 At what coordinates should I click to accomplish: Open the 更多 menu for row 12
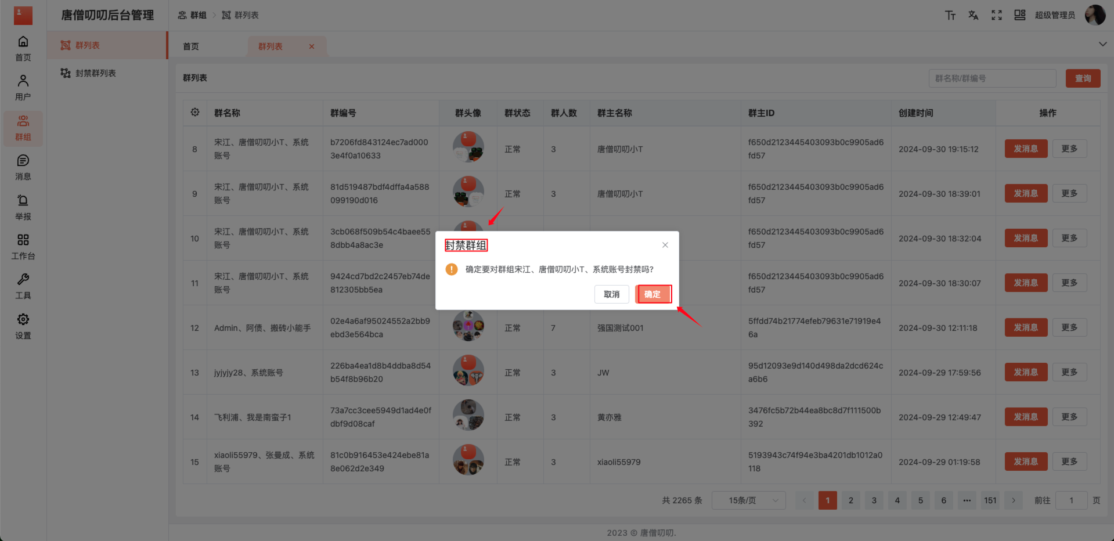(1069, 327)
